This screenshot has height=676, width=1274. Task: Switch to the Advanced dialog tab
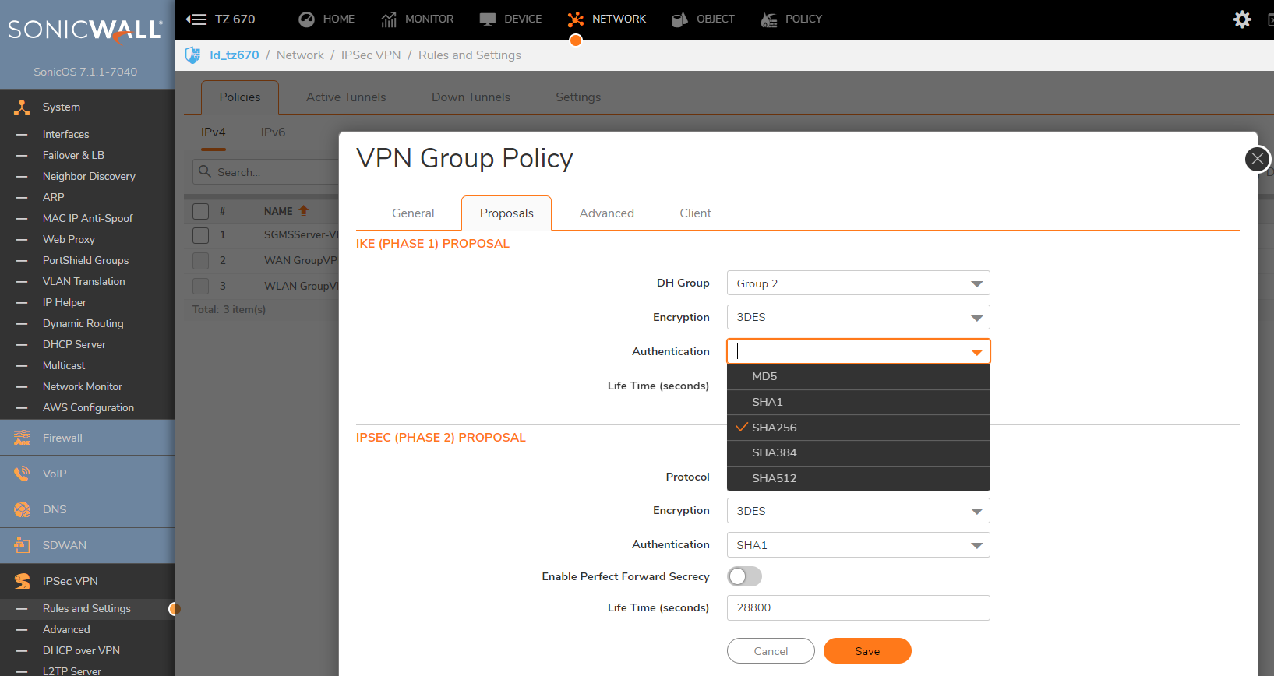606,213
